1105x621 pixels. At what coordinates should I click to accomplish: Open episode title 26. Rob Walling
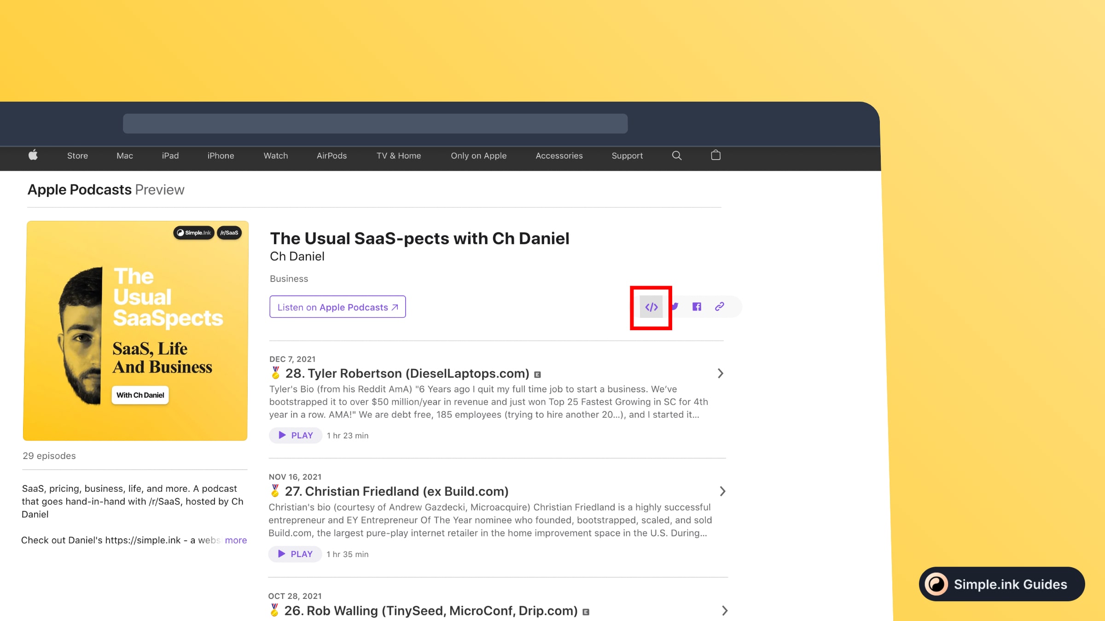click(x=430, y=610)
